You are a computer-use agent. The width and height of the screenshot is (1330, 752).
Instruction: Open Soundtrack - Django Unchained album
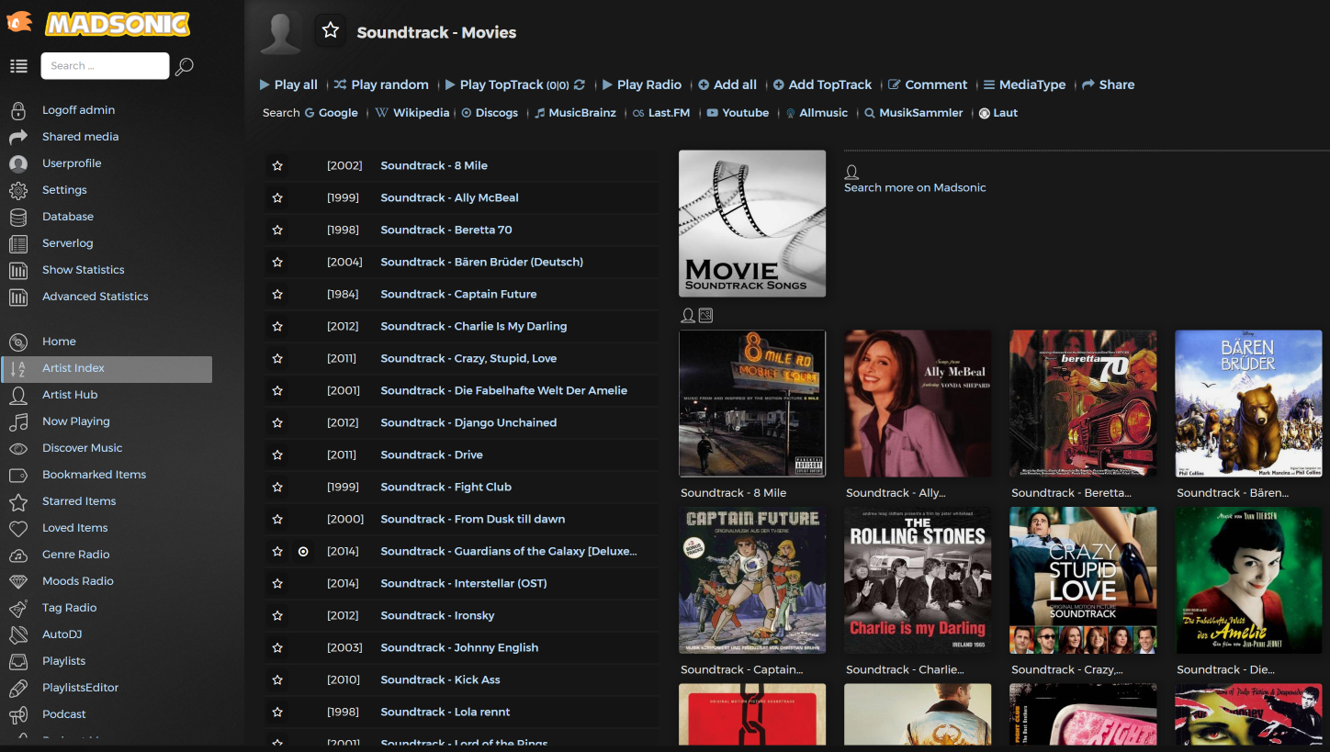(x=468, y=423)
